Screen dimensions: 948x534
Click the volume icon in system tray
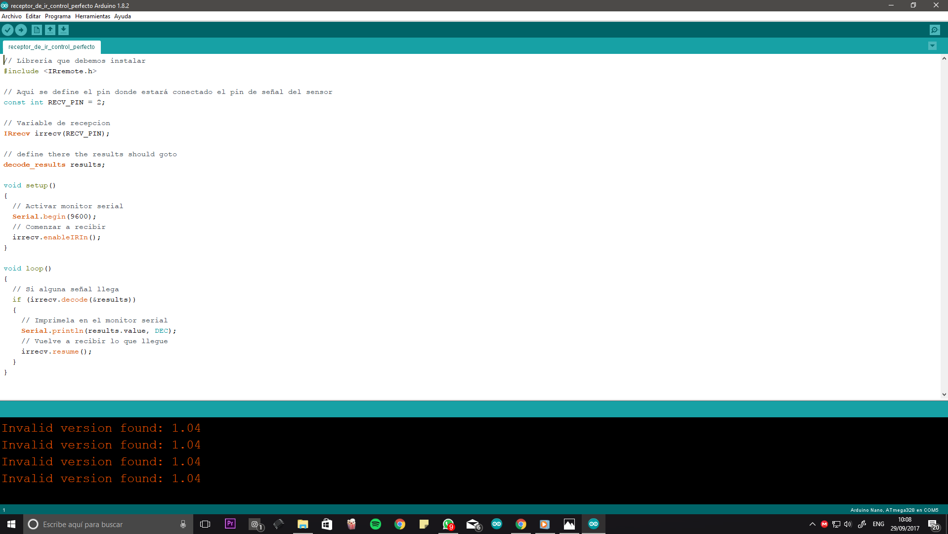[x=848, y=524]
